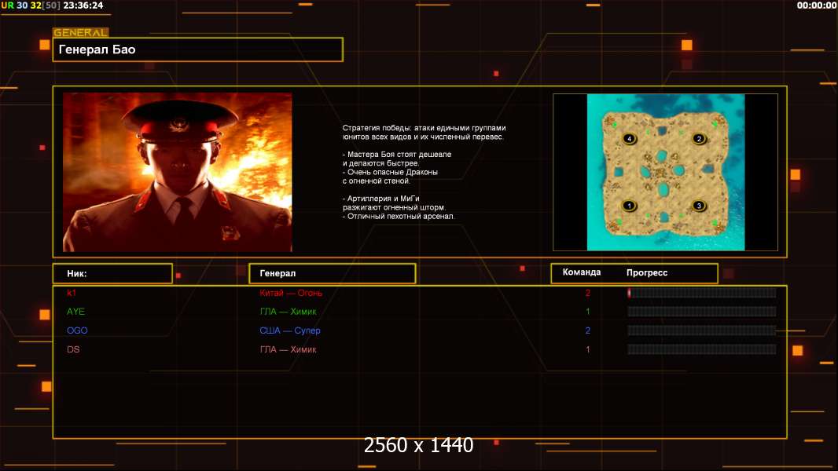Click start position marker 4 on the map

point(630,139)
